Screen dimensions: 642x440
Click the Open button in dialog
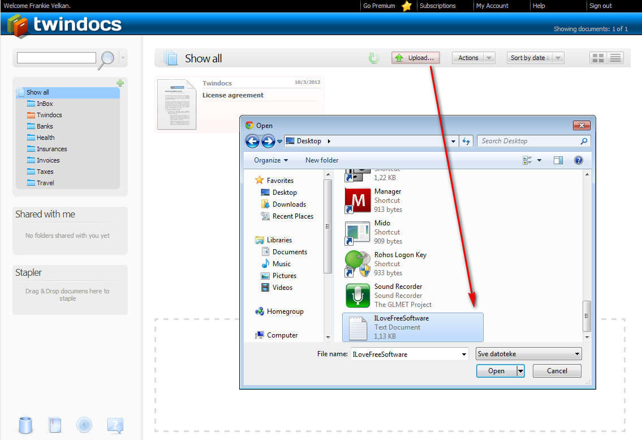pos(496,371)
